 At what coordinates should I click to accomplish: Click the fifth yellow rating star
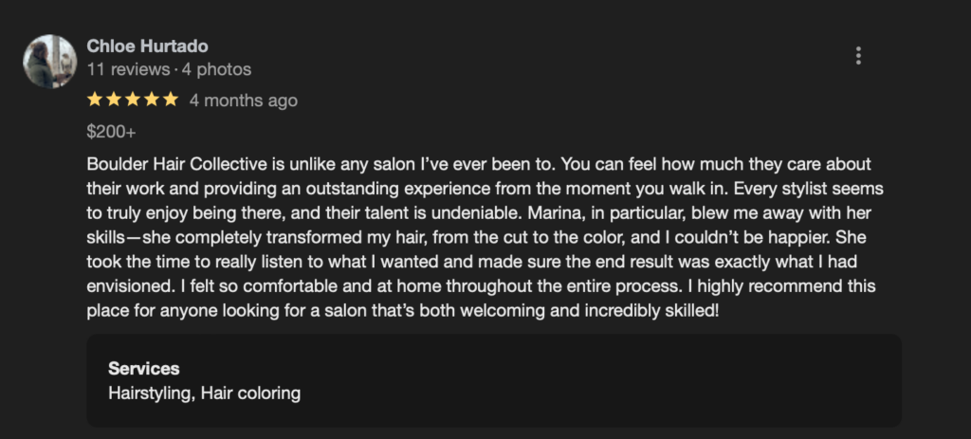click(171, 100)
